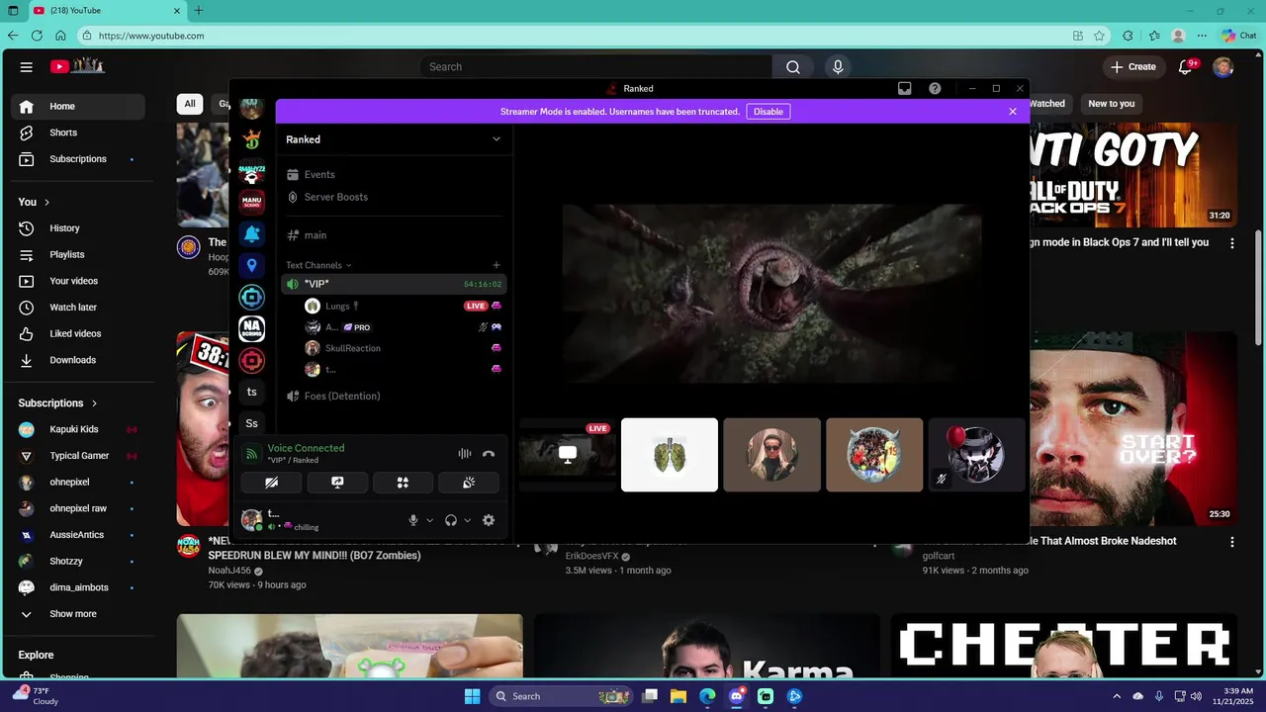Image resolution: width=1266 pixels, height=712 pixels.
Task: Select the New to you filter chip
Action: (1112, 104)
